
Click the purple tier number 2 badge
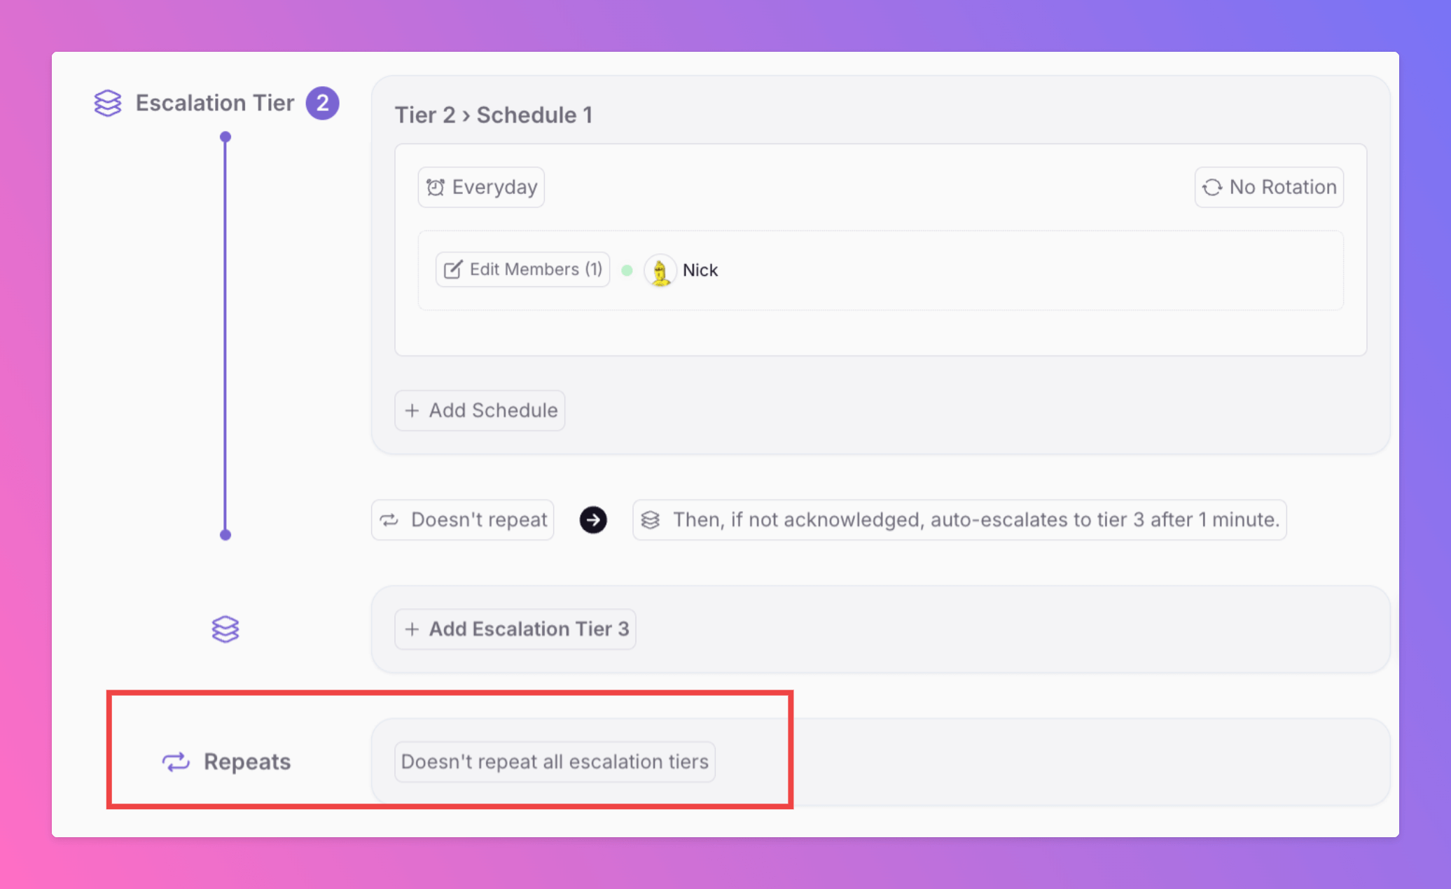tap(322, 103)
